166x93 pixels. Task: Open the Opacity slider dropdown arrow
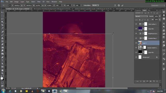point(160,16)
